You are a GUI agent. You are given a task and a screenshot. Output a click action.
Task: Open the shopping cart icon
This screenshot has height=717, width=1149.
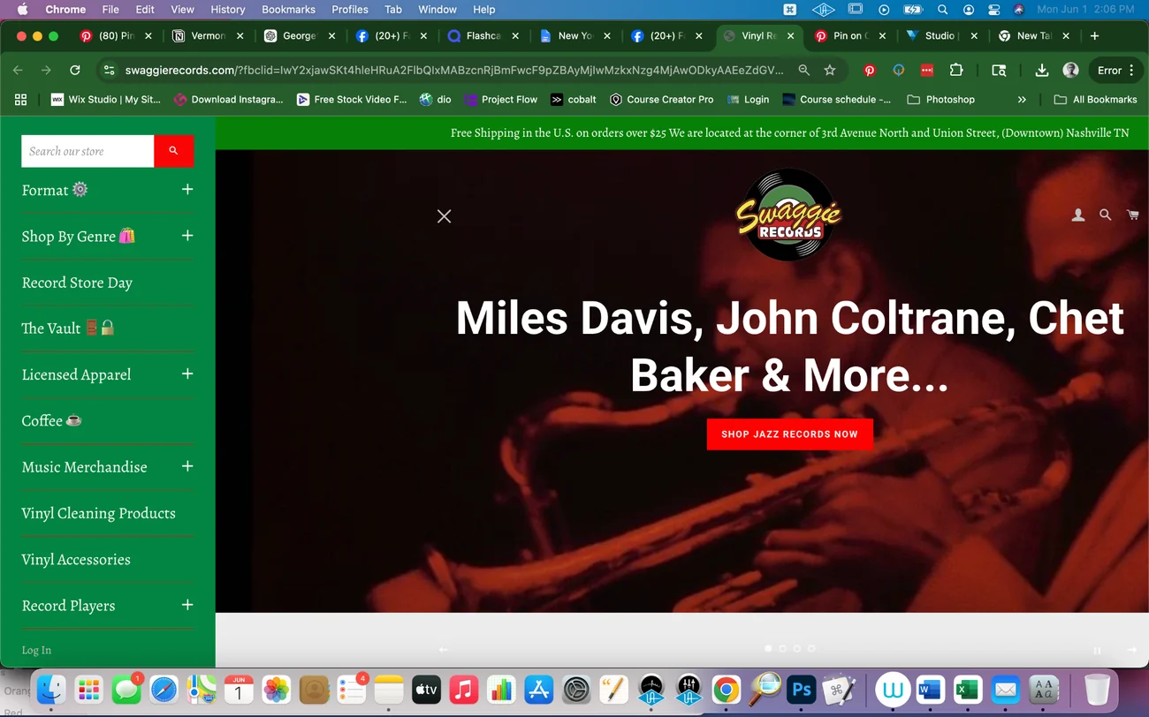pyautogui.click(x=1132, y=215)
